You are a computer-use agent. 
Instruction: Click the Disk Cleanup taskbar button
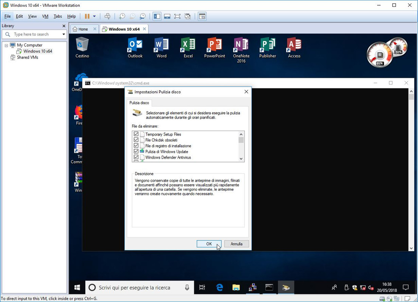point(286,287)
